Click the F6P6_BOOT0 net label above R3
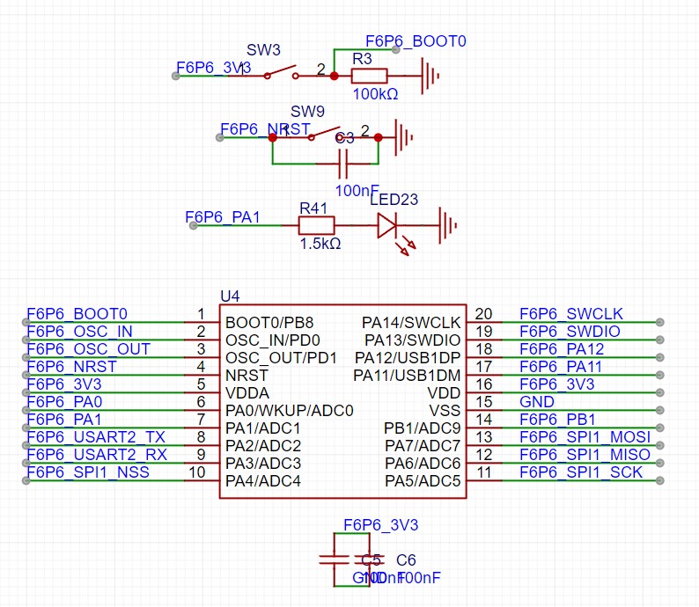This screenshot has height=607, width=699. [x=416, y=41]
